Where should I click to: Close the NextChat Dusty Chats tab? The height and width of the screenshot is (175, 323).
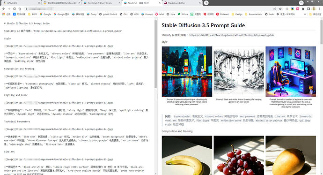[119, 3]
